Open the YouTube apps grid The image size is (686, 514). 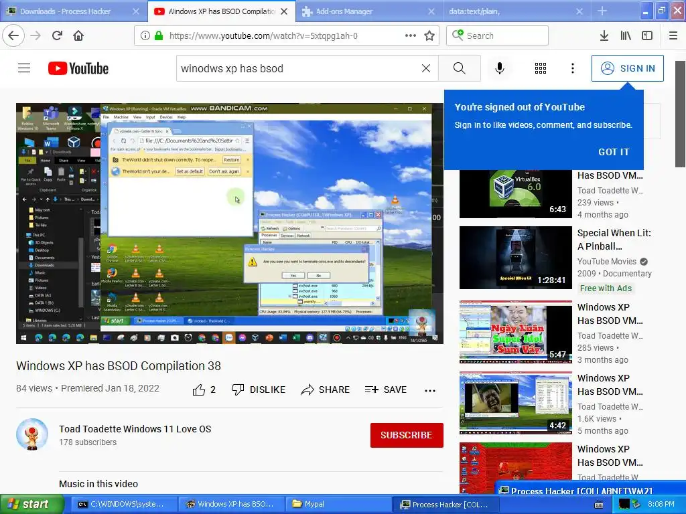(541, 68)
